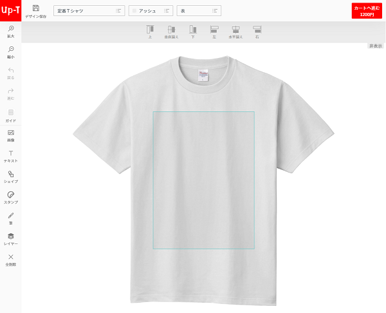This screenshot has height=313, width=386.
Task: Zoom in with the 拡大 tool
Action: pyautogui.click(x=10, y=32)
